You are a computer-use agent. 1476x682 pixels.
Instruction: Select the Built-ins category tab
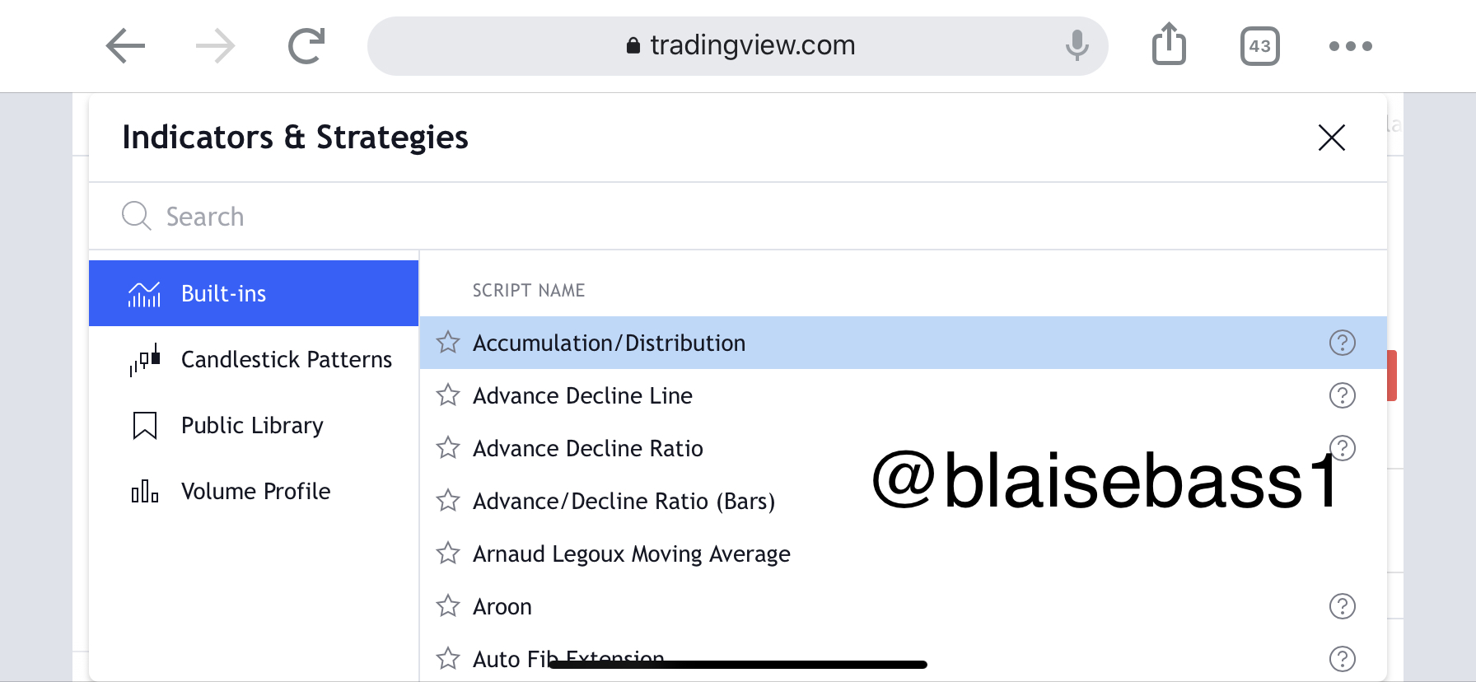[254, 293]
